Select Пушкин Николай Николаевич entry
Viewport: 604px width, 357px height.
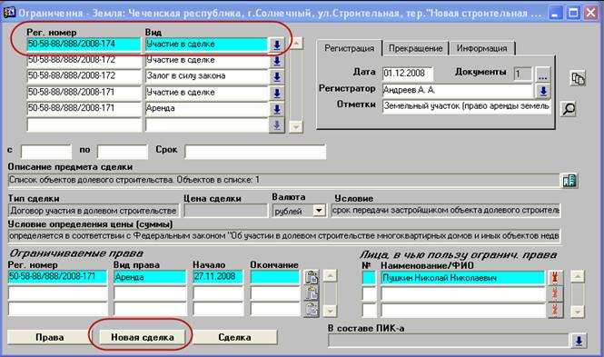click(463, 278)
